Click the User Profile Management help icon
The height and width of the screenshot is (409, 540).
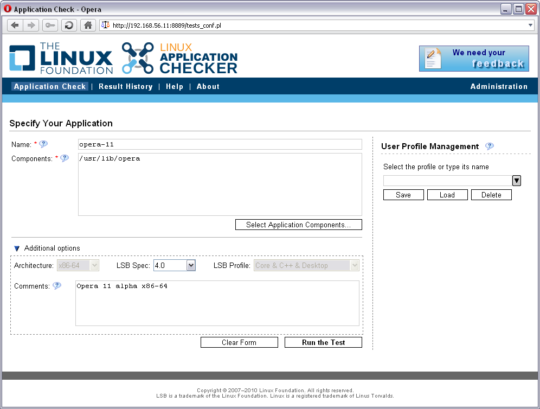(490, 146)
